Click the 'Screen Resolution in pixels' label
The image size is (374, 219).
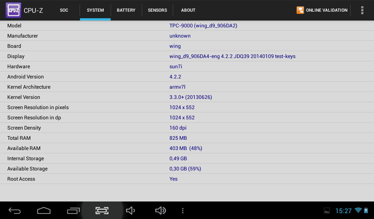pos(38,107)
